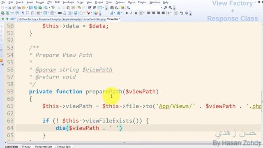Open the Macro menu
This screenshot has width=263, height=148.
(131, 2)
